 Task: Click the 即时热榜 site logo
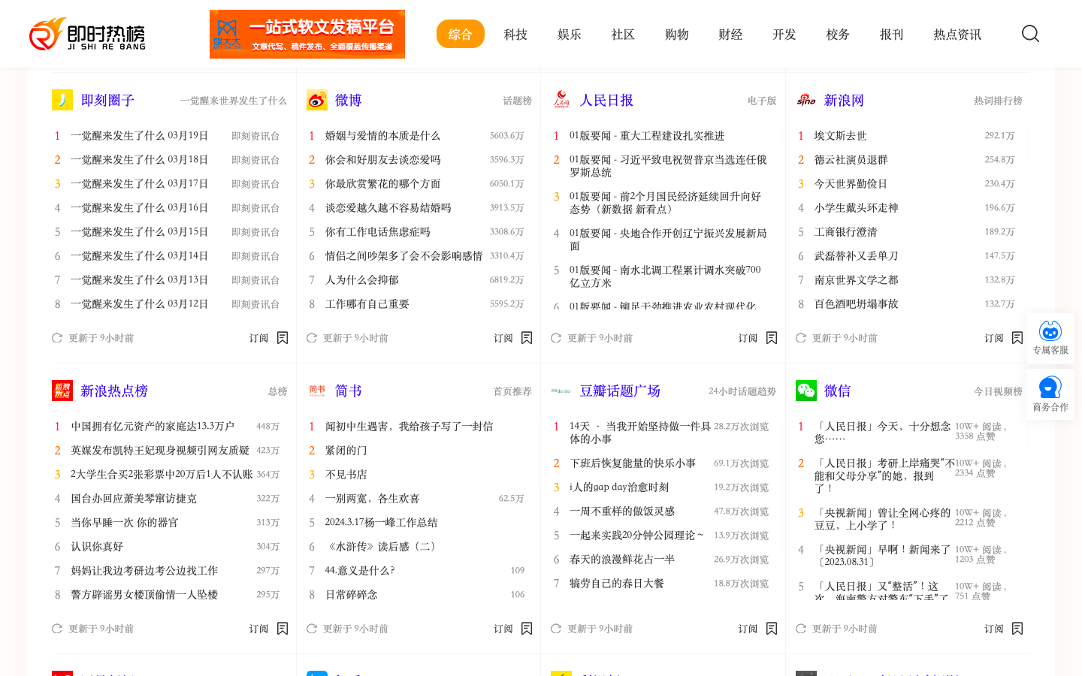tap(87, 35)
